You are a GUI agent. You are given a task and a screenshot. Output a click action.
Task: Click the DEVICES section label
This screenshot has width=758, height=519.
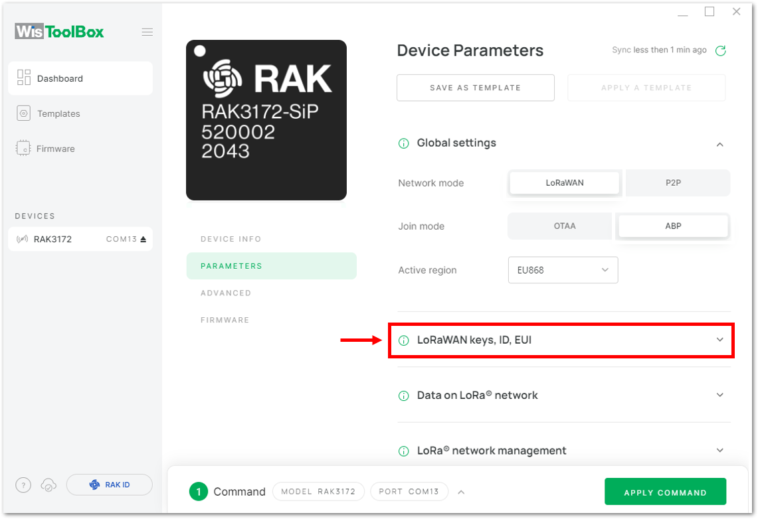coord(35,216)
